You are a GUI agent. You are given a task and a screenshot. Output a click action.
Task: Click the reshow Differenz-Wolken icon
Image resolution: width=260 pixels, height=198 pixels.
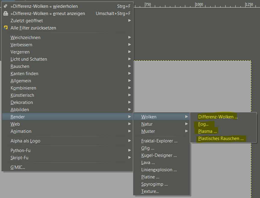tap(5, 14)
